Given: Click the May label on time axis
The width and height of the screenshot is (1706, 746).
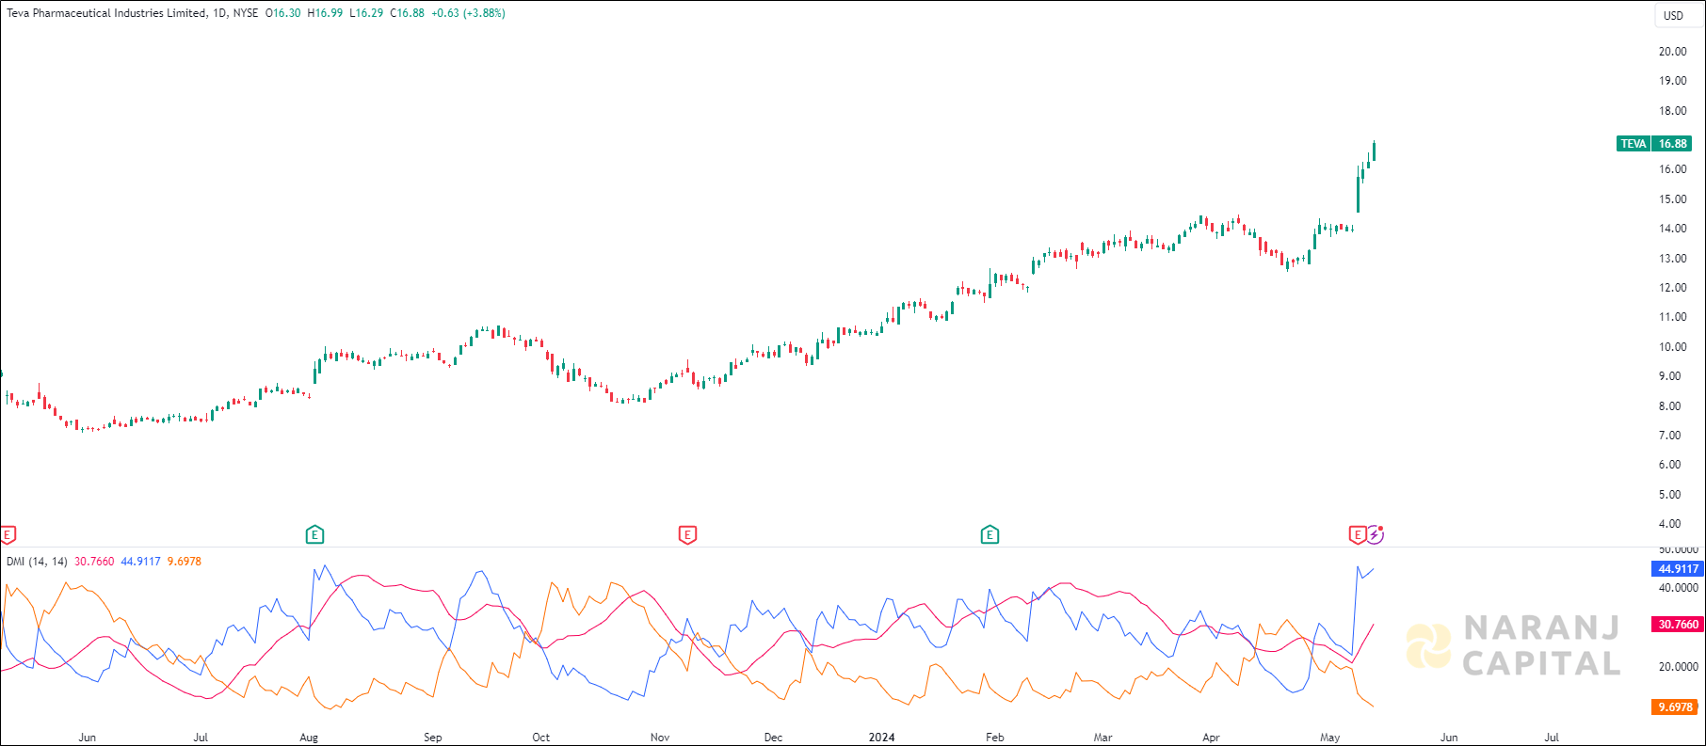Looking at the screenshot, I should coord(1329,738).
